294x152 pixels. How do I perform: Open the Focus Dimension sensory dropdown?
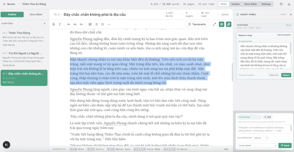point(261,138)
